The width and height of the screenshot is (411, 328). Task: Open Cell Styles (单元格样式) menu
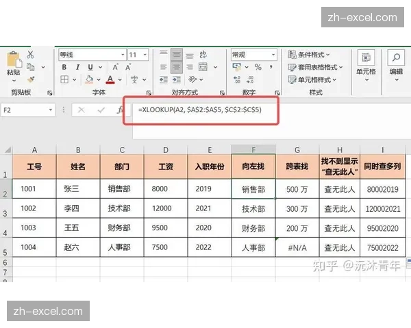click(312, 79)
